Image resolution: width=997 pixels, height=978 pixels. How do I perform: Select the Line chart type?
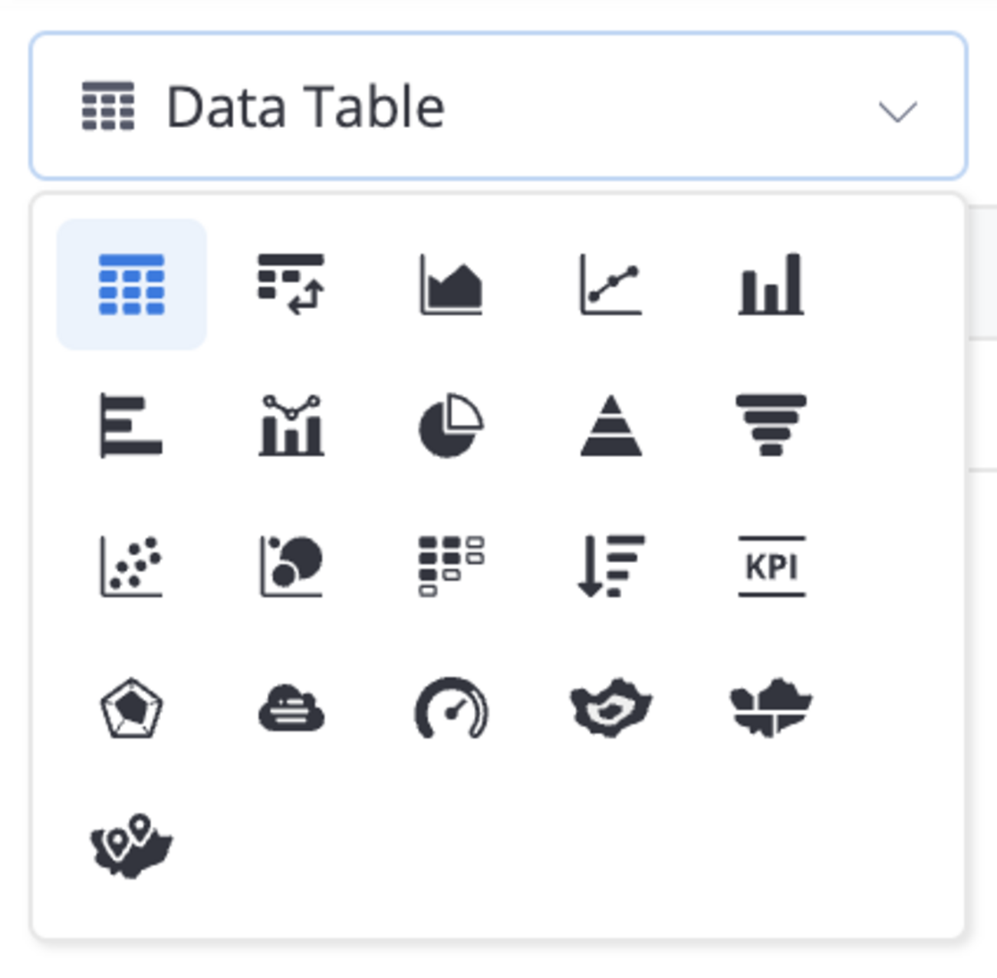610,285
